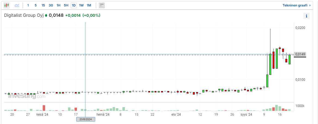The height and width of the screenshot is (124, 318).
Task: Click the tall candle with the 0,0200 wick
Action: click(270, 64)
